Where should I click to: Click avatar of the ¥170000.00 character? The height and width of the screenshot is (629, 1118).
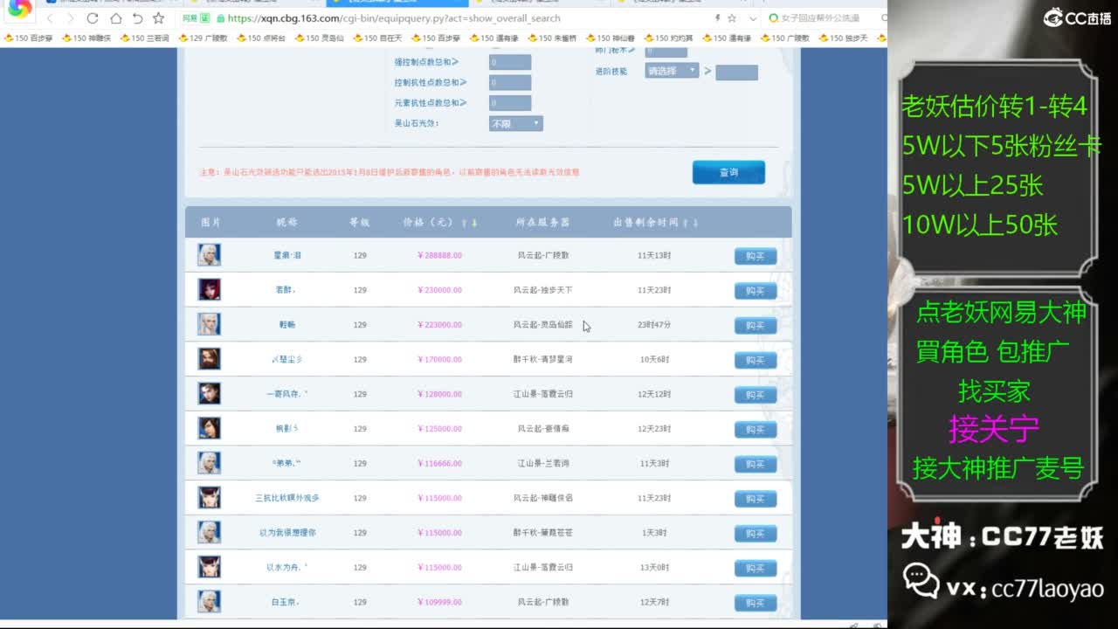click(x=209, y=359)
